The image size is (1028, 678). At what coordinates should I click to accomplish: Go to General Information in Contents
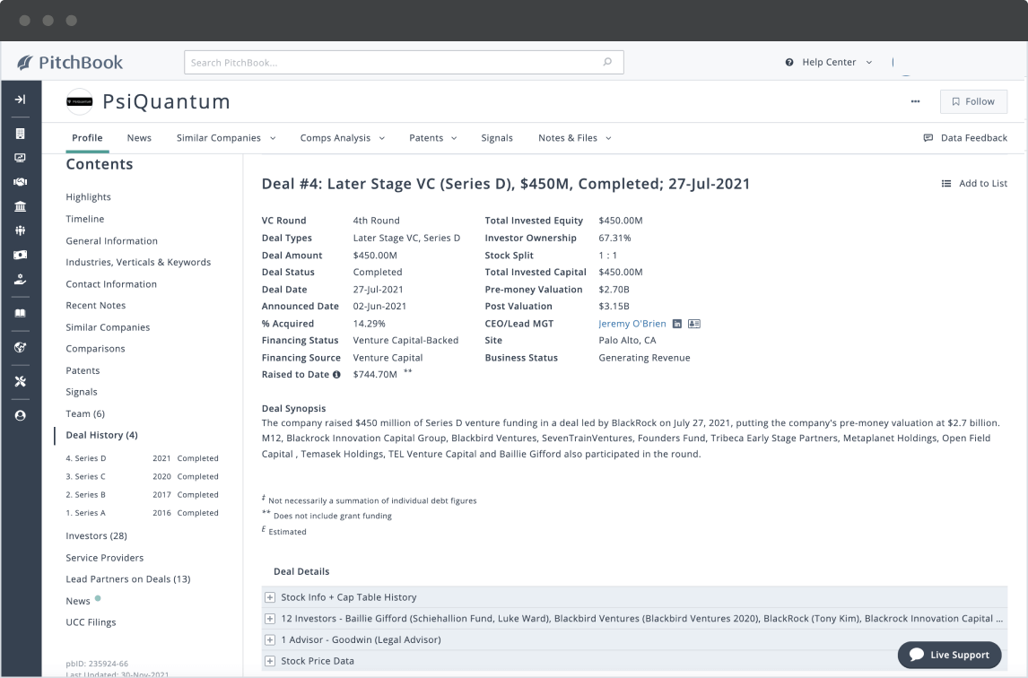tap(111, 240)
